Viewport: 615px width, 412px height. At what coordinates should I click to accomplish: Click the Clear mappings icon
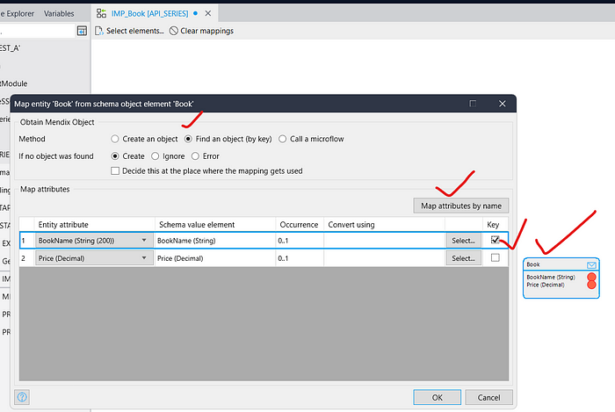(174, 31)
